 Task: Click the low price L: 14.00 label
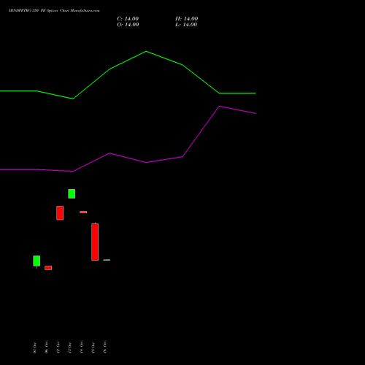pyautogui.click(x=186, y=25)
